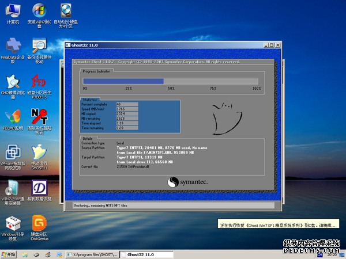Open 备份本机硬件驱动 desktop icon
Image resolution: width=346 pixels, height=259 pixels.
[39, 51]
